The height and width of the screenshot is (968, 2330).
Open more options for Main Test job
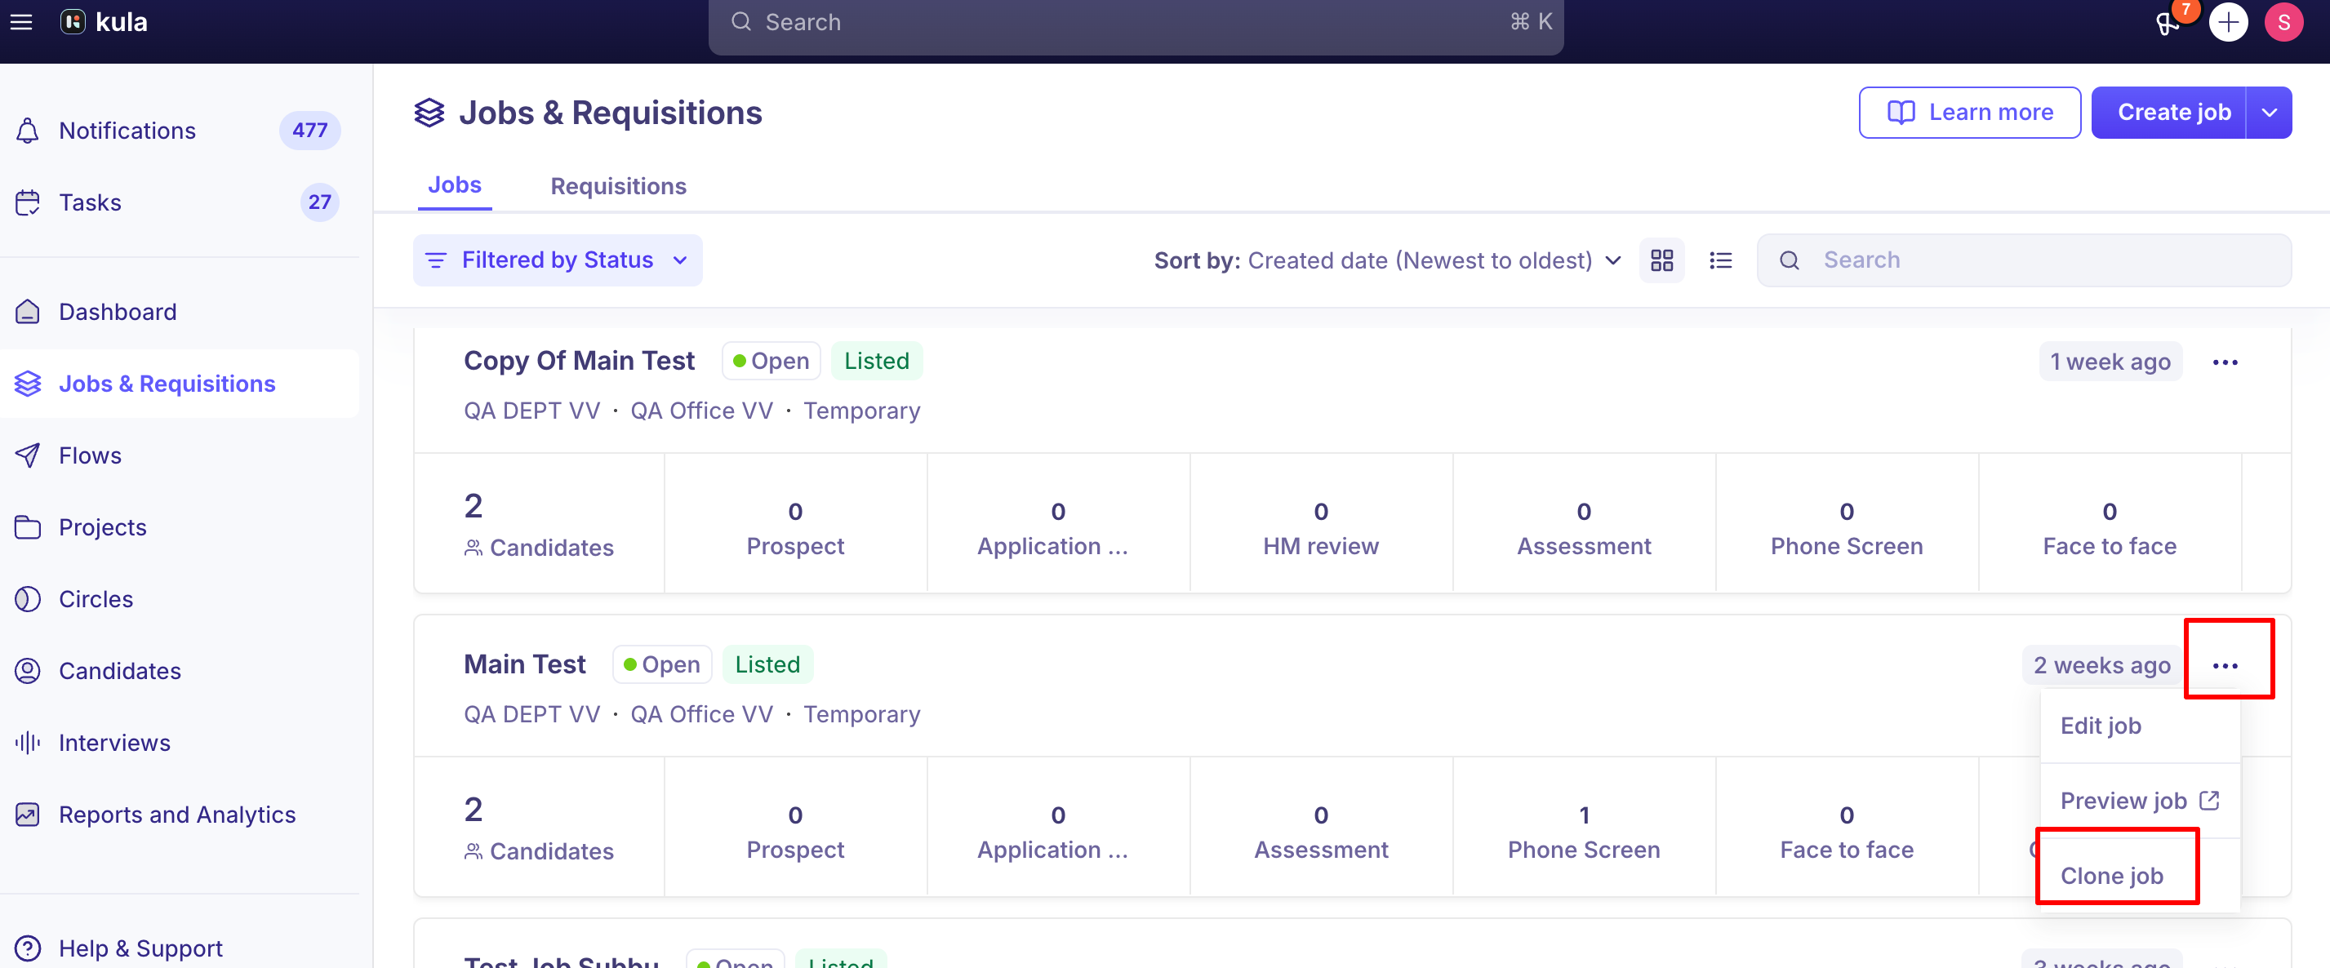[x=2225, y=666]
